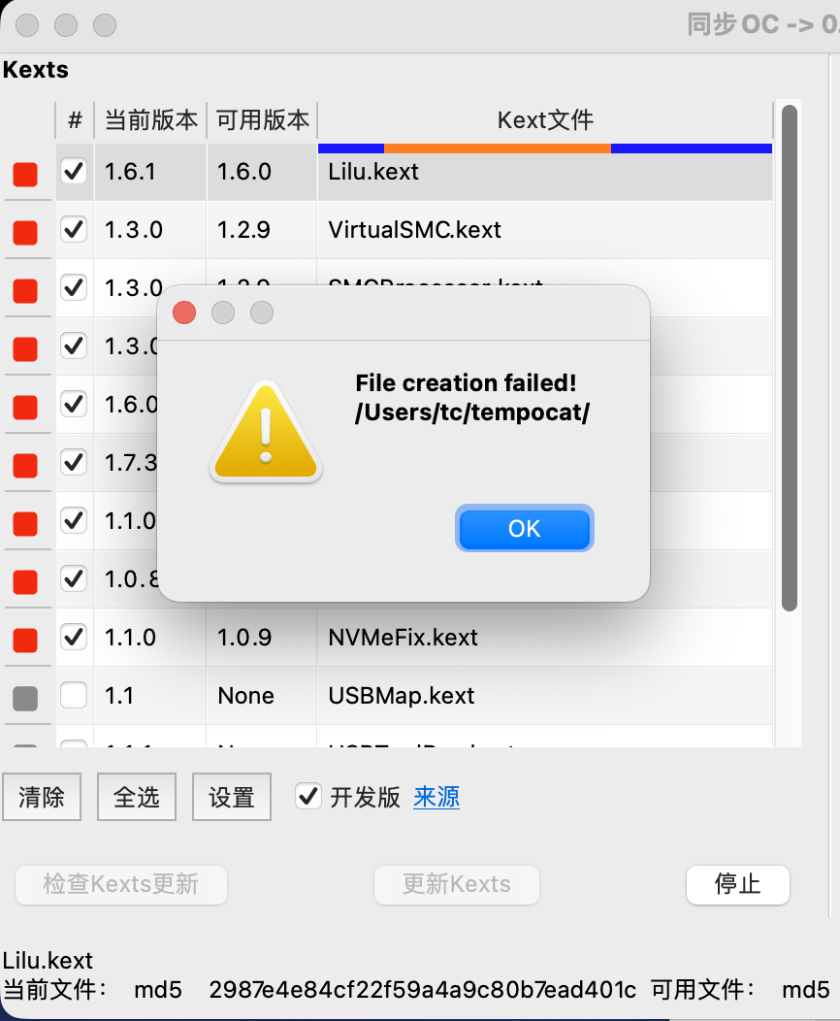This screenshot has width=840, height=1021.
Task: Click the red status square beside Lilu.kext
Action: pyautogui.click(x=25, y=175)
